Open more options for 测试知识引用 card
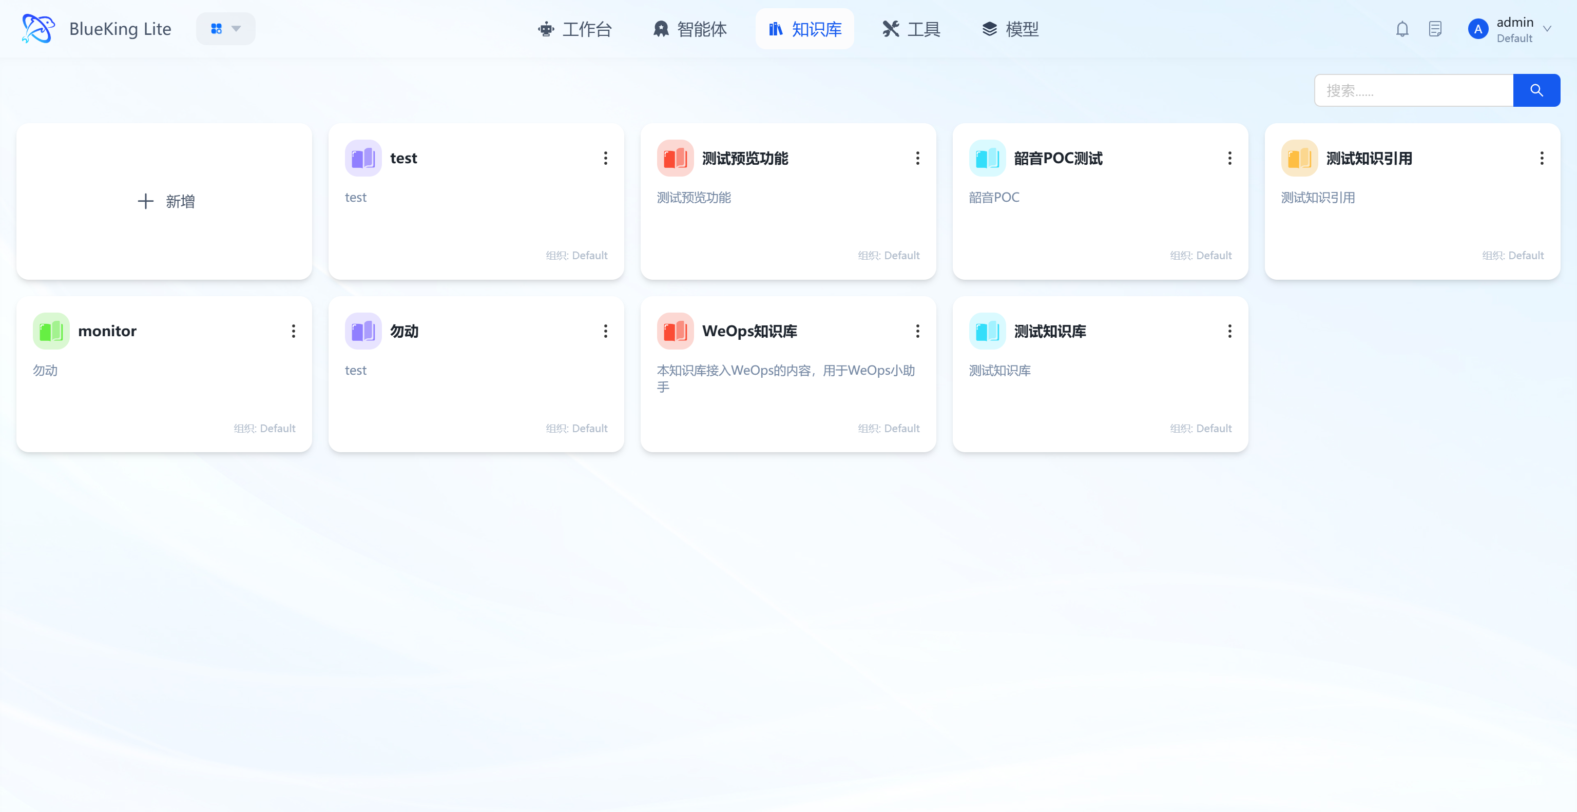 click(1542, 158)
